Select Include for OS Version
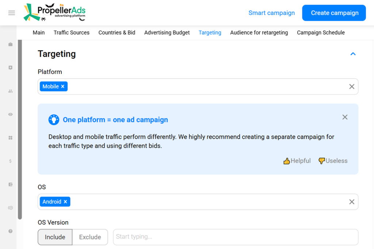374x249 pixels. pyautogui.click(x=55, y=237)
